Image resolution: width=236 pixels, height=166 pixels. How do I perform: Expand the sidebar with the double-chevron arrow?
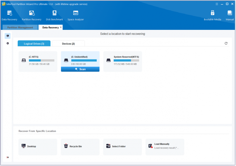[8, 157]
